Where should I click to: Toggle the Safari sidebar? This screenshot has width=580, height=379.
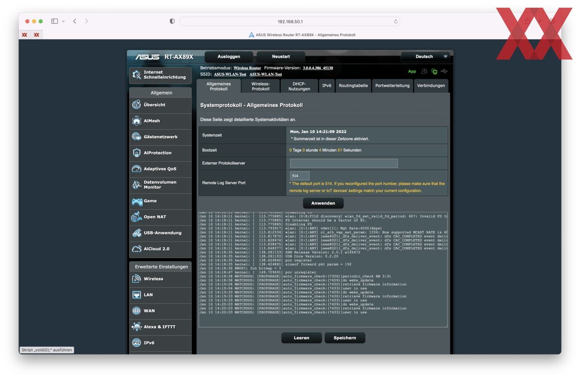pos(55,21)
